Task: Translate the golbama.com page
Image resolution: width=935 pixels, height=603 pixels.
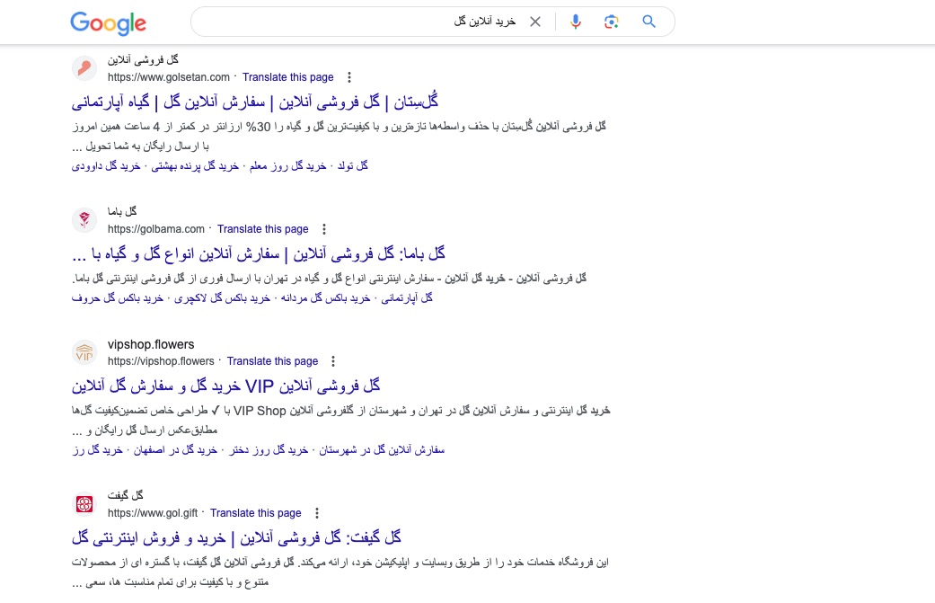Action: (263, 229)
